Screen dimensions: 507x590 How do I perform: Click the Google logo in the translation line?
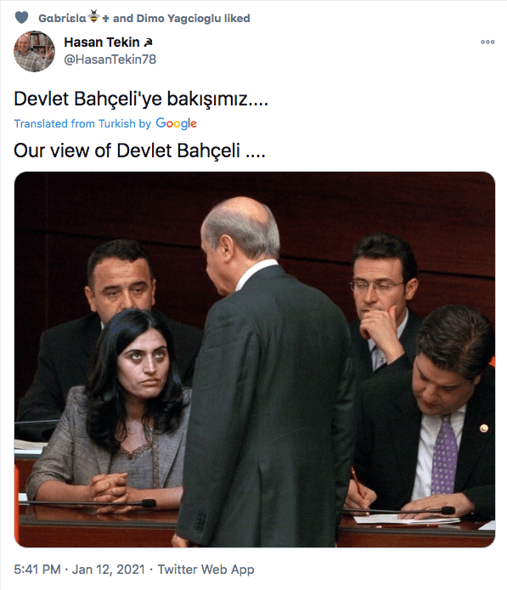coord(176,123)
